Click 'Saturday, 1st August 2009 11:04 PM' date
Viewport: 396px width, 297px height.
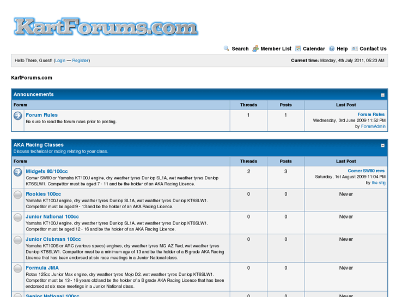pos(350,177)
